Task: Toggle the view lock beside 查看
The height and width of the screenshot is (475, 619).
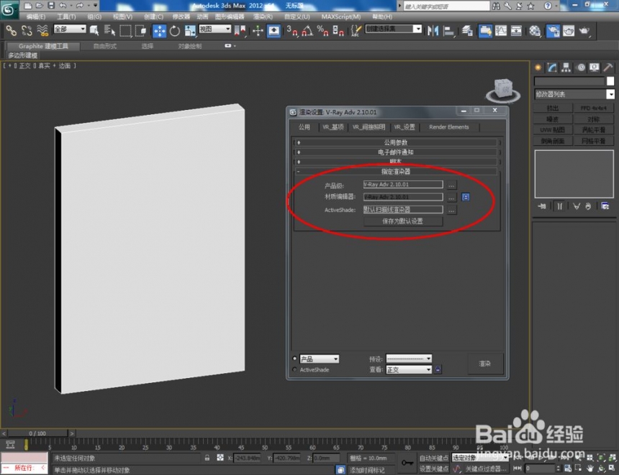Action: pos(438,369)
